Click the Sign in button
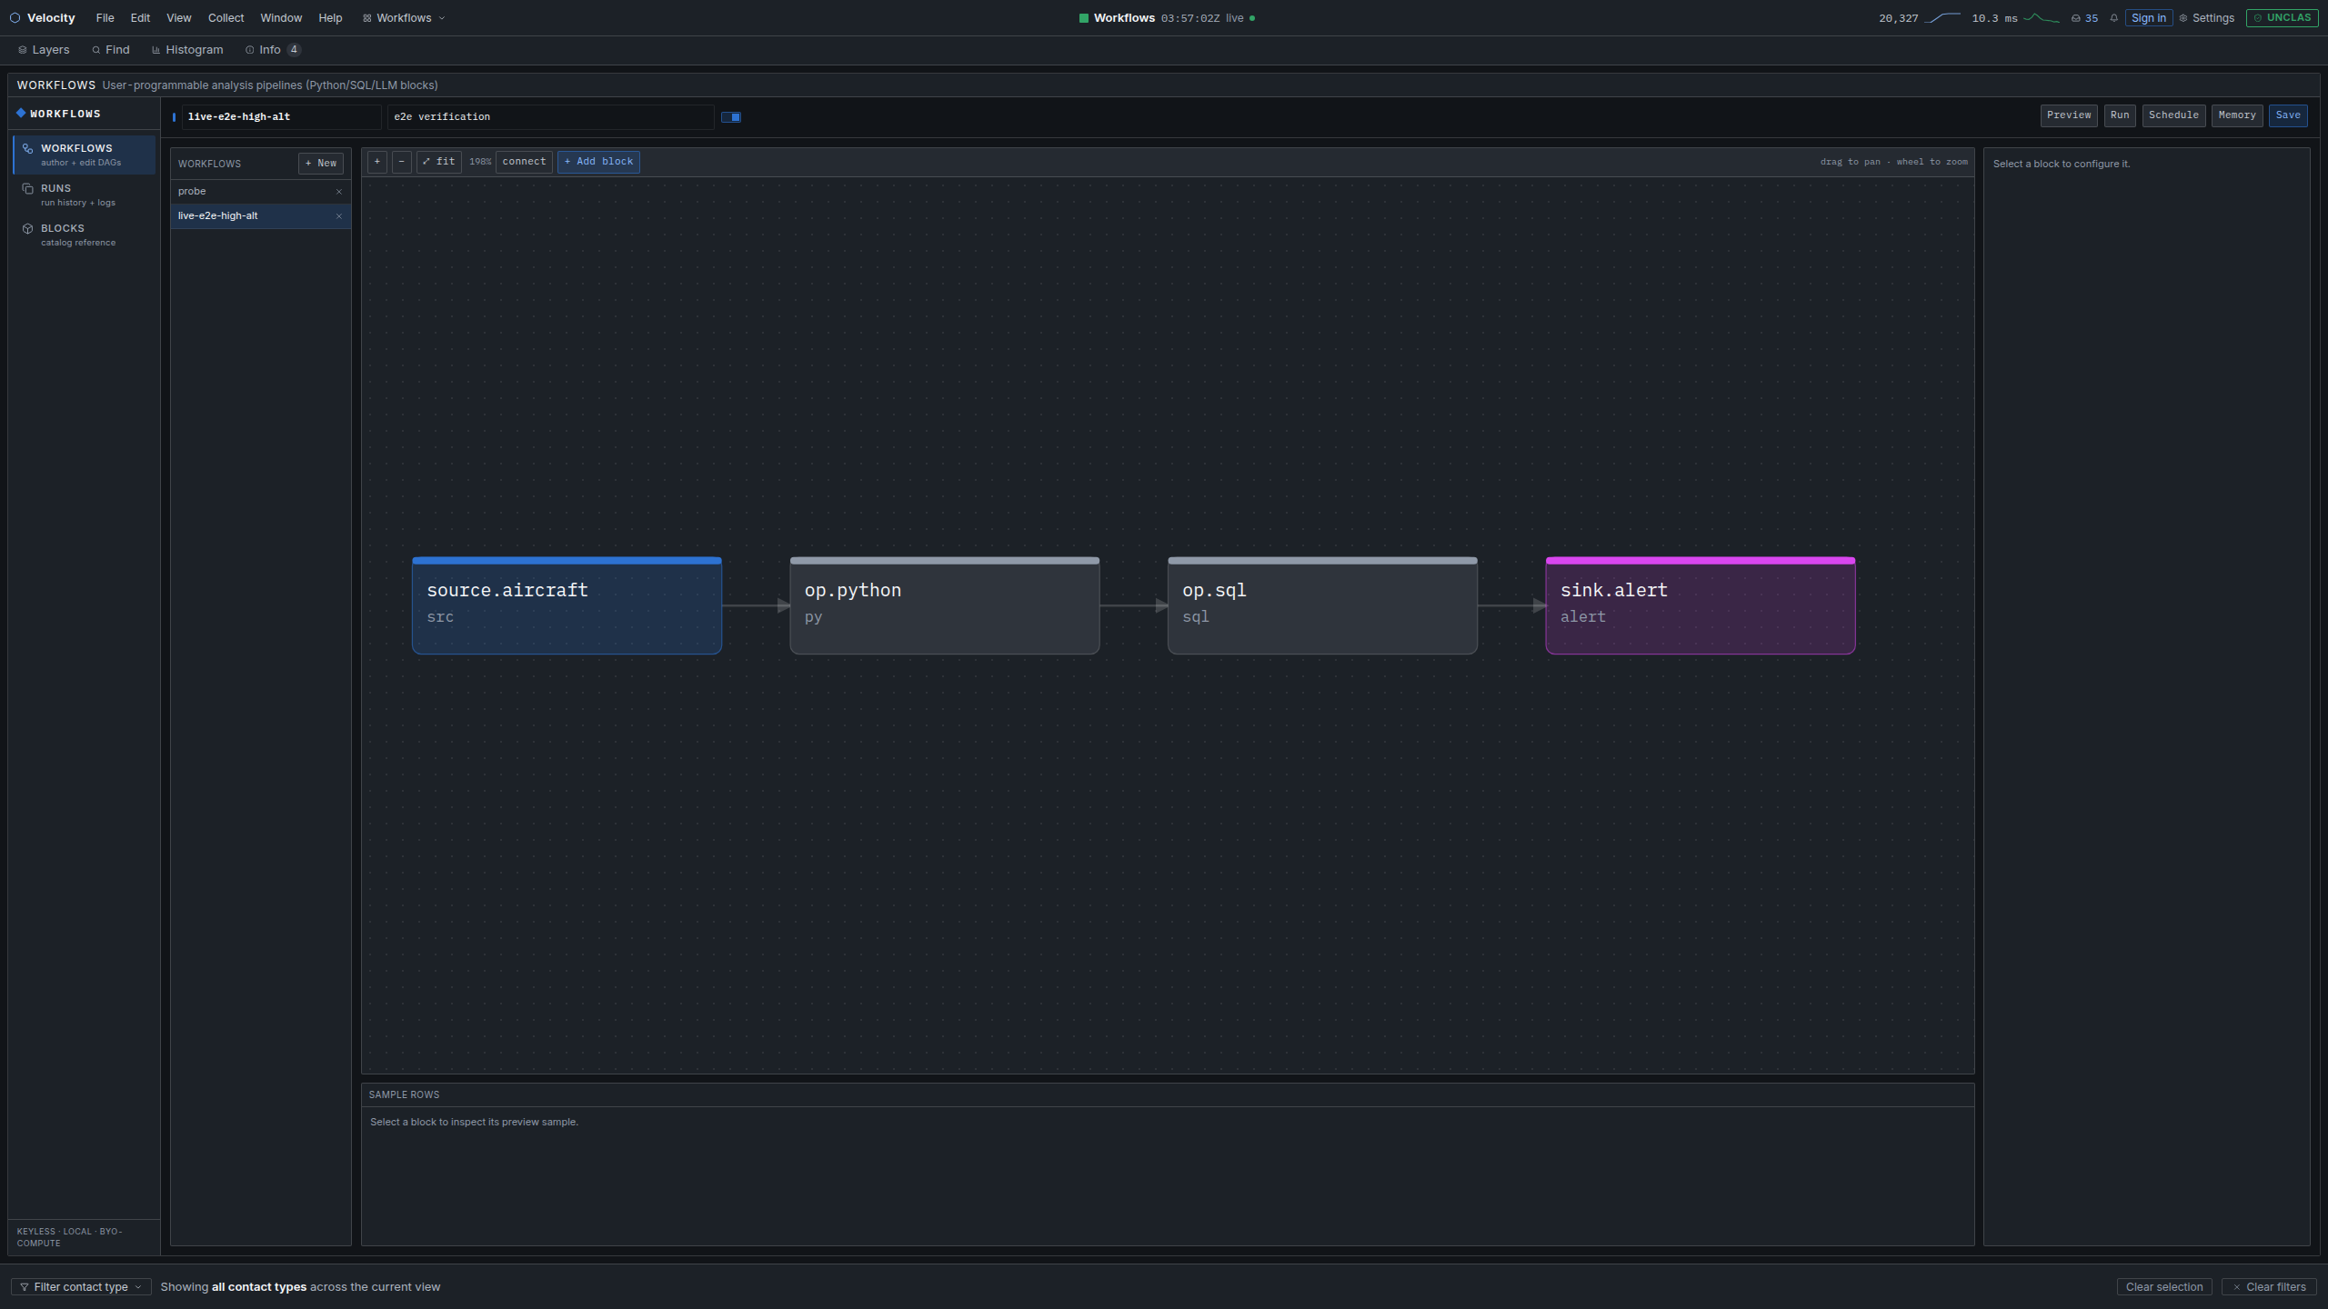This screenshot has height=1309, width=2328. tap(2149, 18)
